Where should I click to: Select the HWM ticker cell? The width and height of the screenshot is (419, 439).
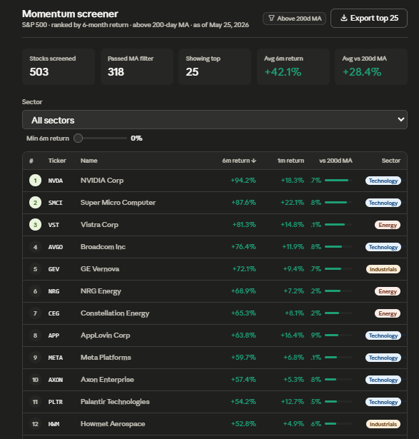(x=54, y=424)
